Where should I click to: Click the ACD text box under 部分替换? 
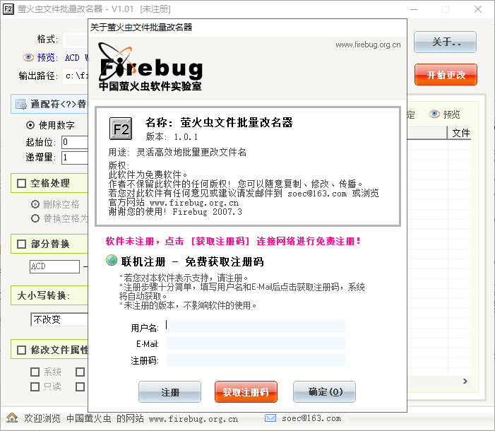54,266
